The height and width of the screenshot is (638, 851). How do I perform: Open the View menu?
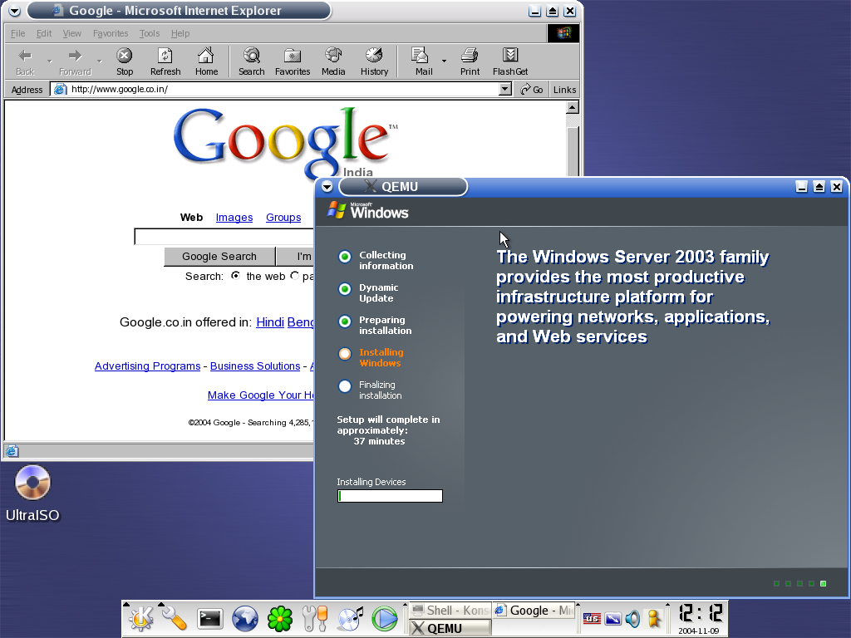click(71, 33)
